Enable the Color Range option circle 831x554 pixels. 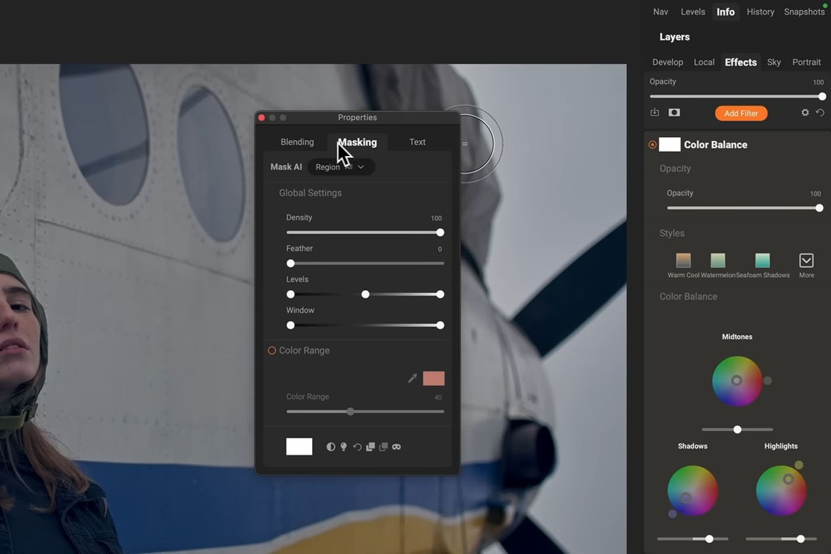point(272,350)
